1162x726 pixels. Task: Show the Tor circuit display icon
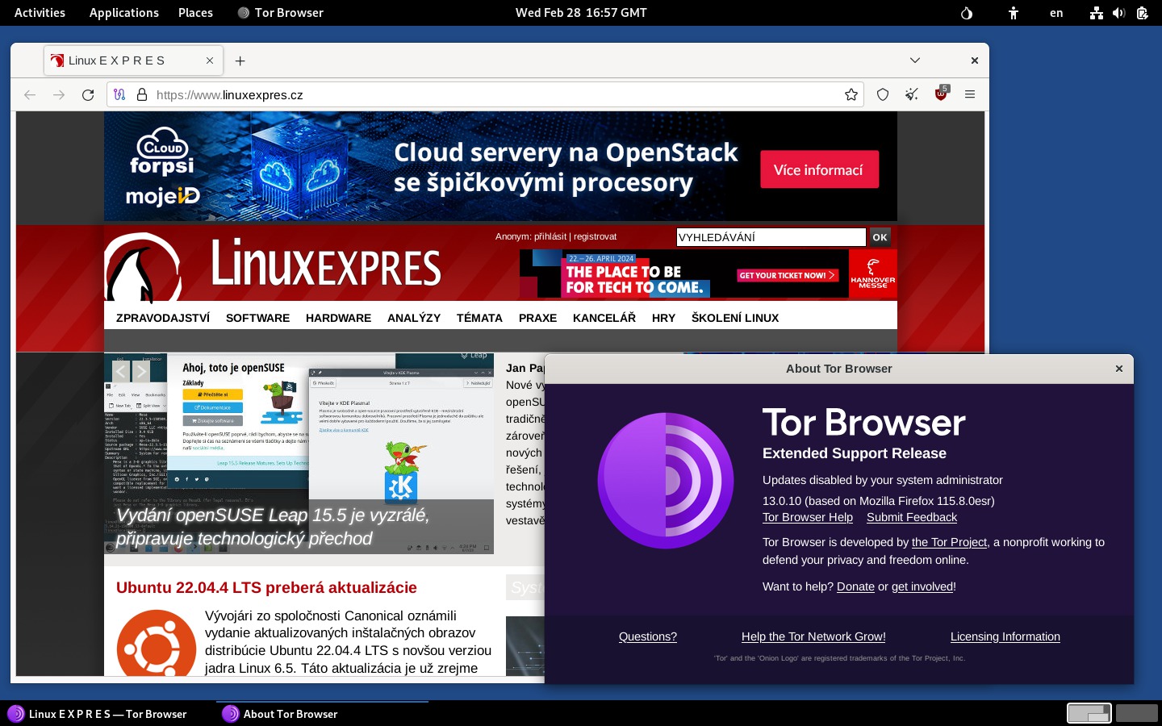tap(119, 95)
